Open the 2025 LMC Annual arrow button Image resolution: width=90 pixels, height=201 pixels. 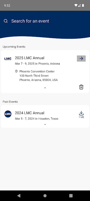tap(81, 59)
